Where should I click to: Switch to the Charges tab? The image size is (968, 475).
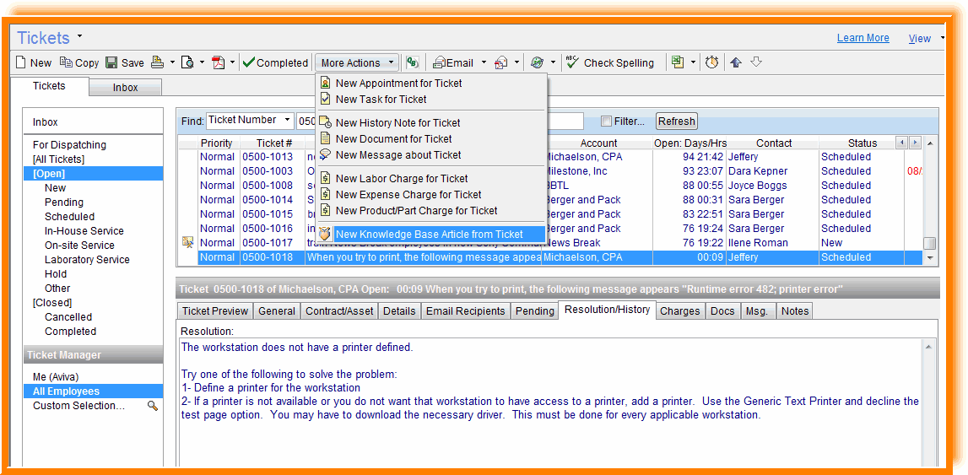click(x=679, y=311)
